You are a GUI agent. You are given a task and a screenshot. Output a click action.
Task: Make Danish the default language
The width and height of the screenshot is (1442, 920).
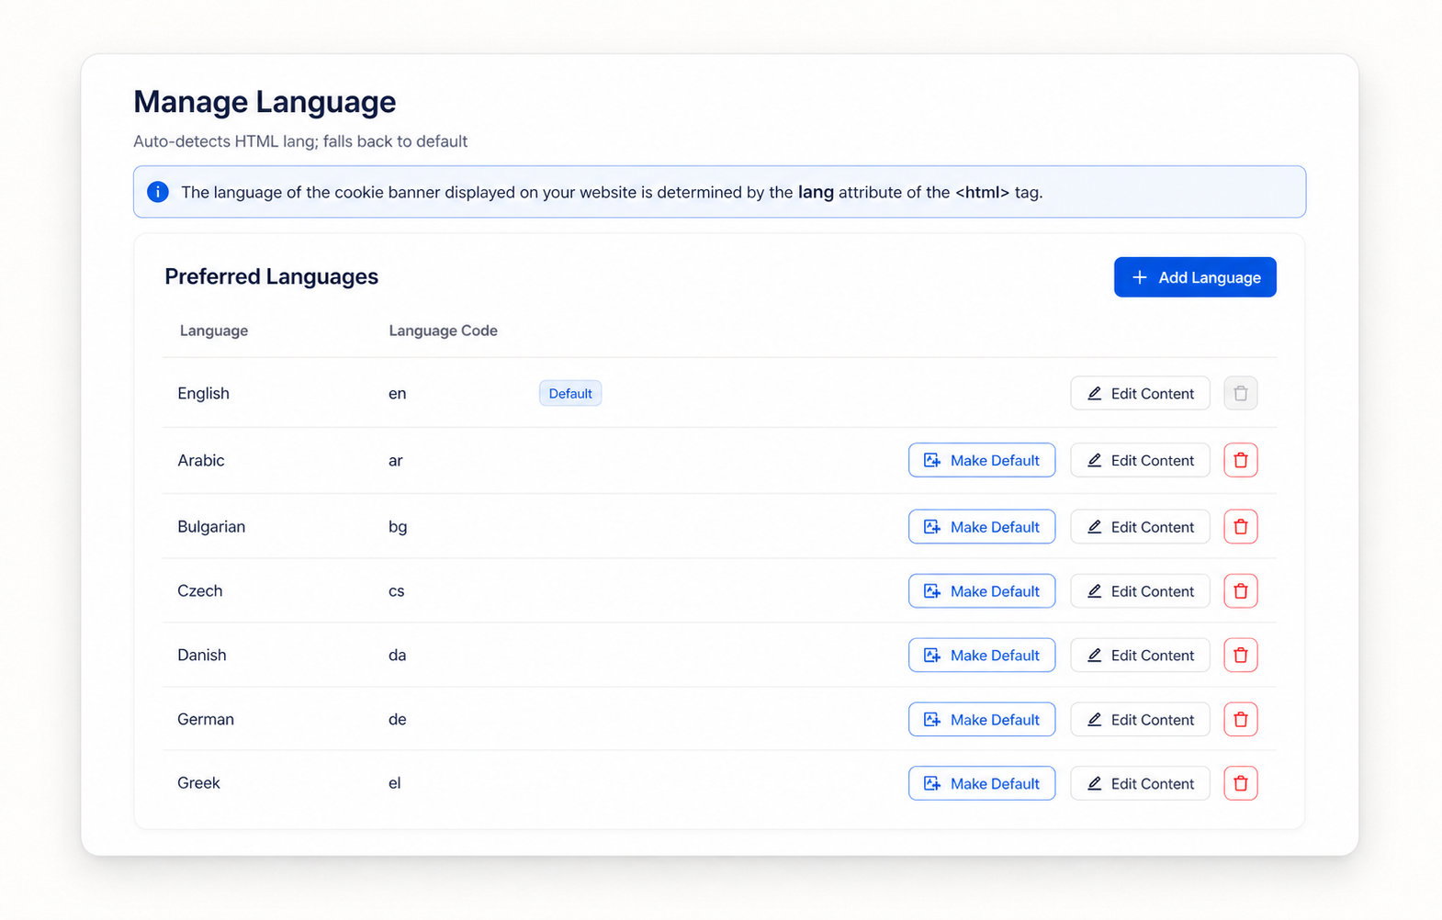click(982, 656)
